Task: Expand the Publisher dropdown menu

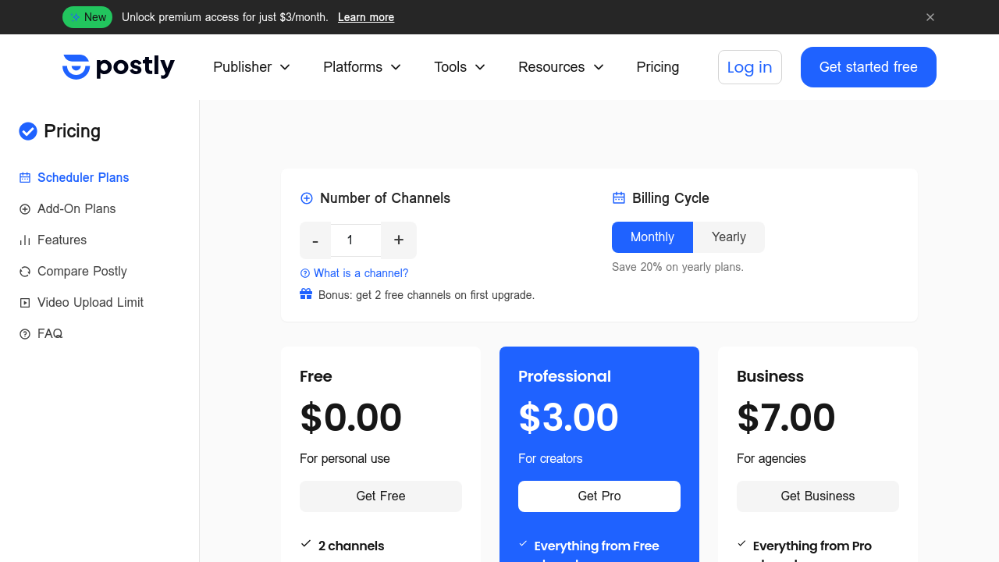Action: click(252, 67)
